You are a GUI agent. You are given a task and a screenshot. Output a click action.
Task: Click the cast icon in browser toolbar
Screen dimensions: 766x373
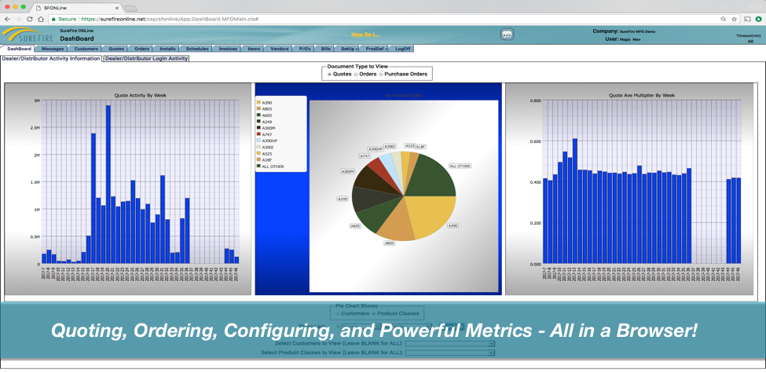coord(747,19)
